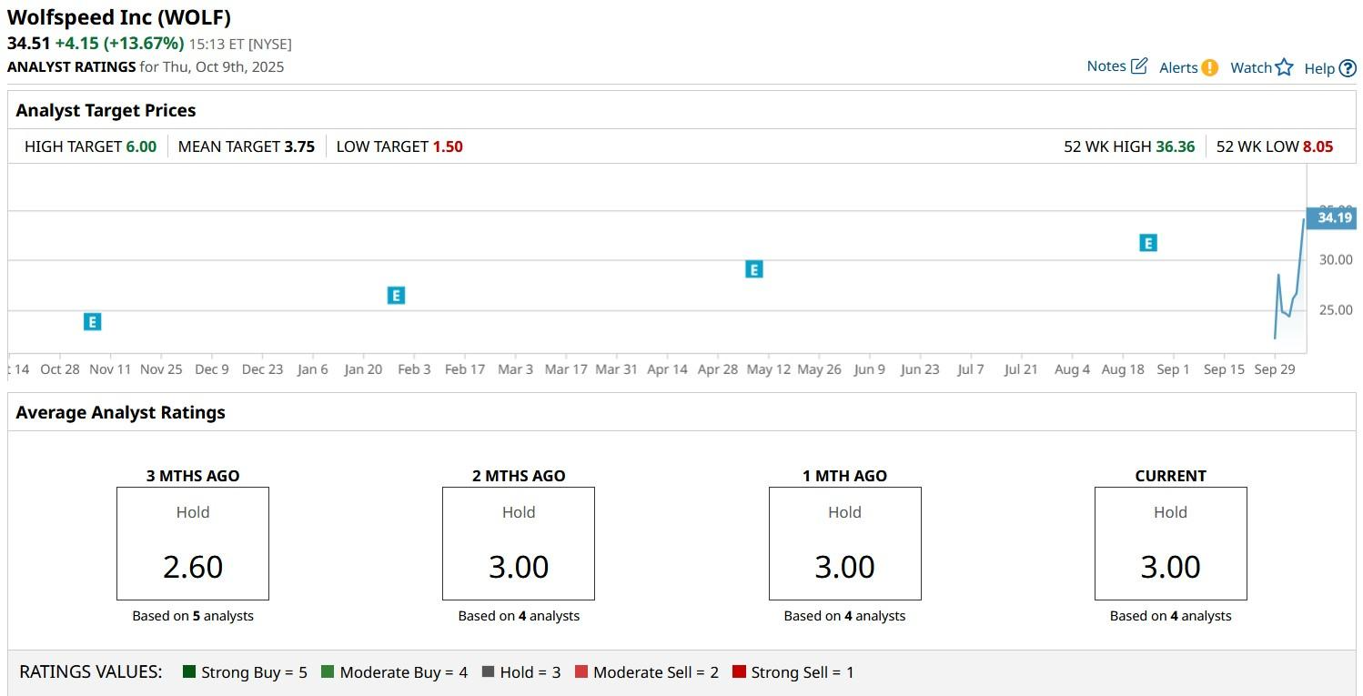Click the 3.00 rating under 2 MTHS AGO
1363x696 pixels.
coord(519,567)
